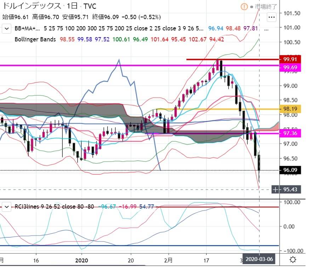Select the Bollinger Bands indicator name
309x267 pixels.
[35, 39]
